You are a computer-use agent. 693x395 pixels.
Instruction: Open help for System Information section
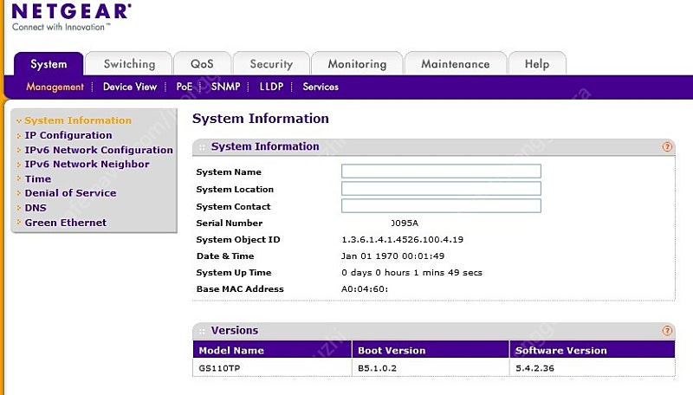pyautogui.click(x=667, y=146)
